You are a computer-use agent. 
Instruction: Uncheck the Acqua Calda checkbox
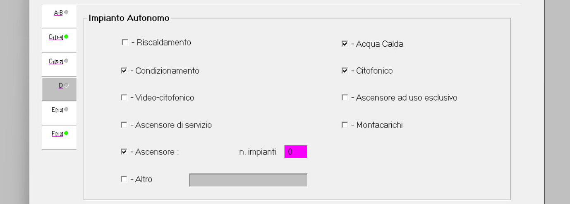click(345, 44)
